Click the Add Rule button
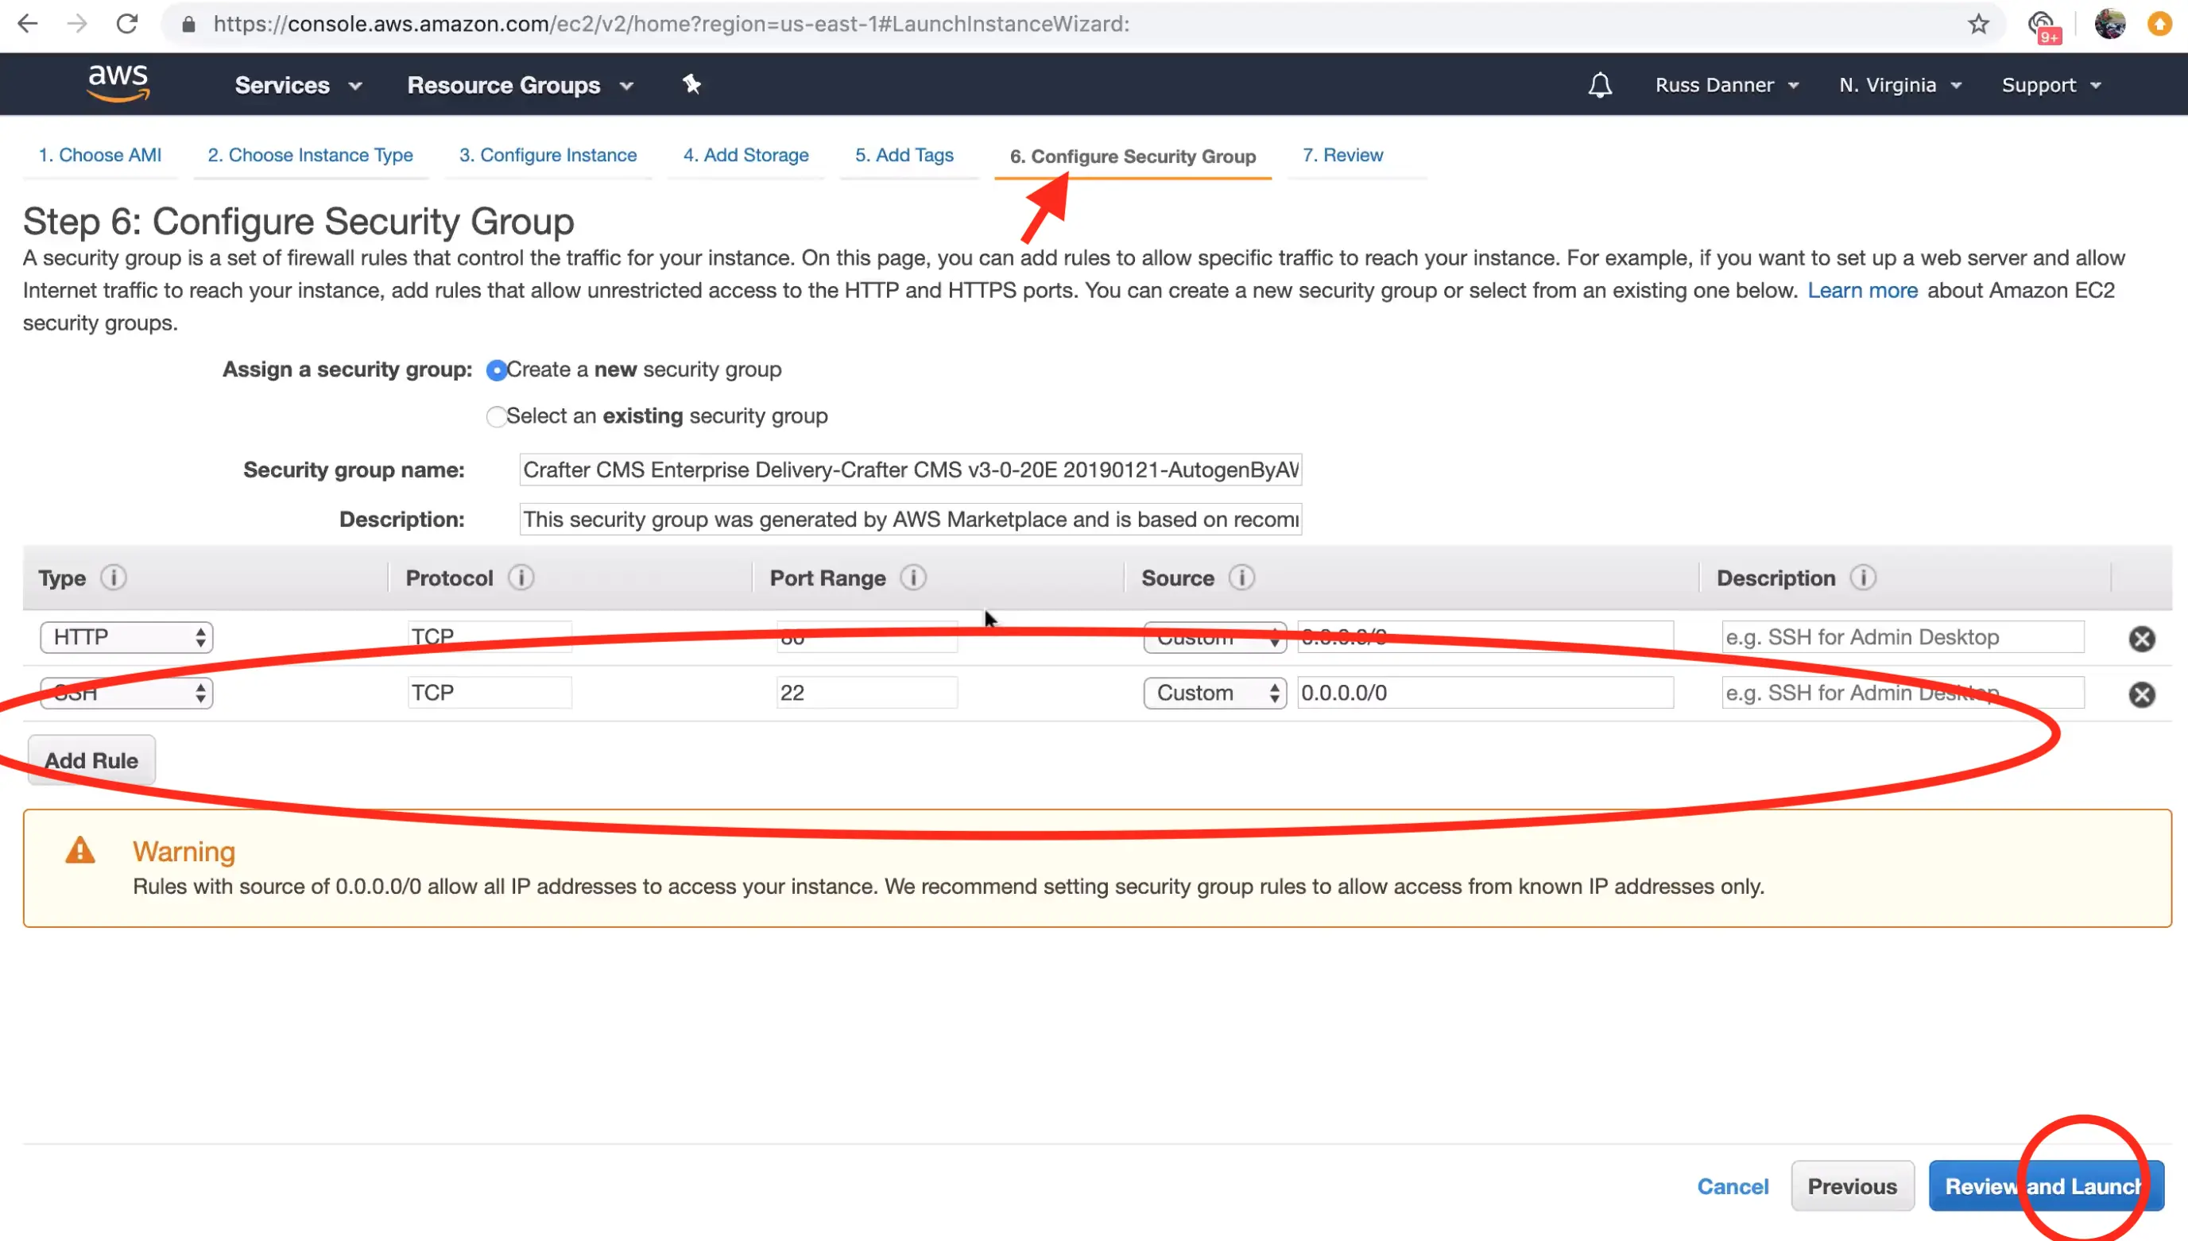This screenshot has width=2188, height=1241. pos(91,760)
